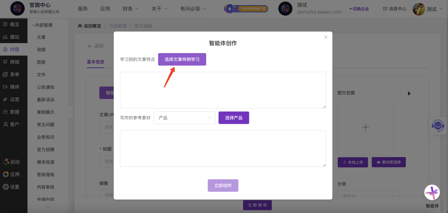This screenshot has height=213, width=448.
Task: Select 视频 in the content list
Action: pyautogui.click(x=41, y=50)
